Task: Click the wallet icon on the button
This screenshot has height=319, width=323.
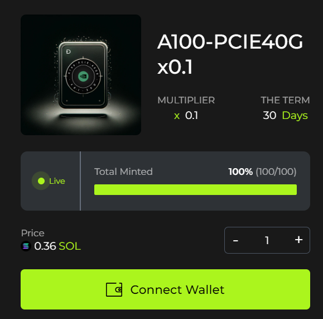Action: pyautogui.click(x=114, y=289)
